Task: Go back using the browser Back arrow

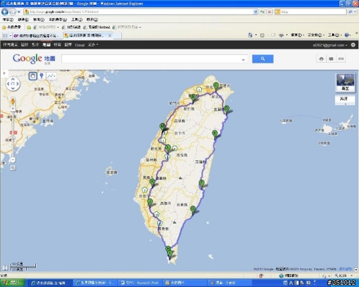Action: tap(5, 12)
